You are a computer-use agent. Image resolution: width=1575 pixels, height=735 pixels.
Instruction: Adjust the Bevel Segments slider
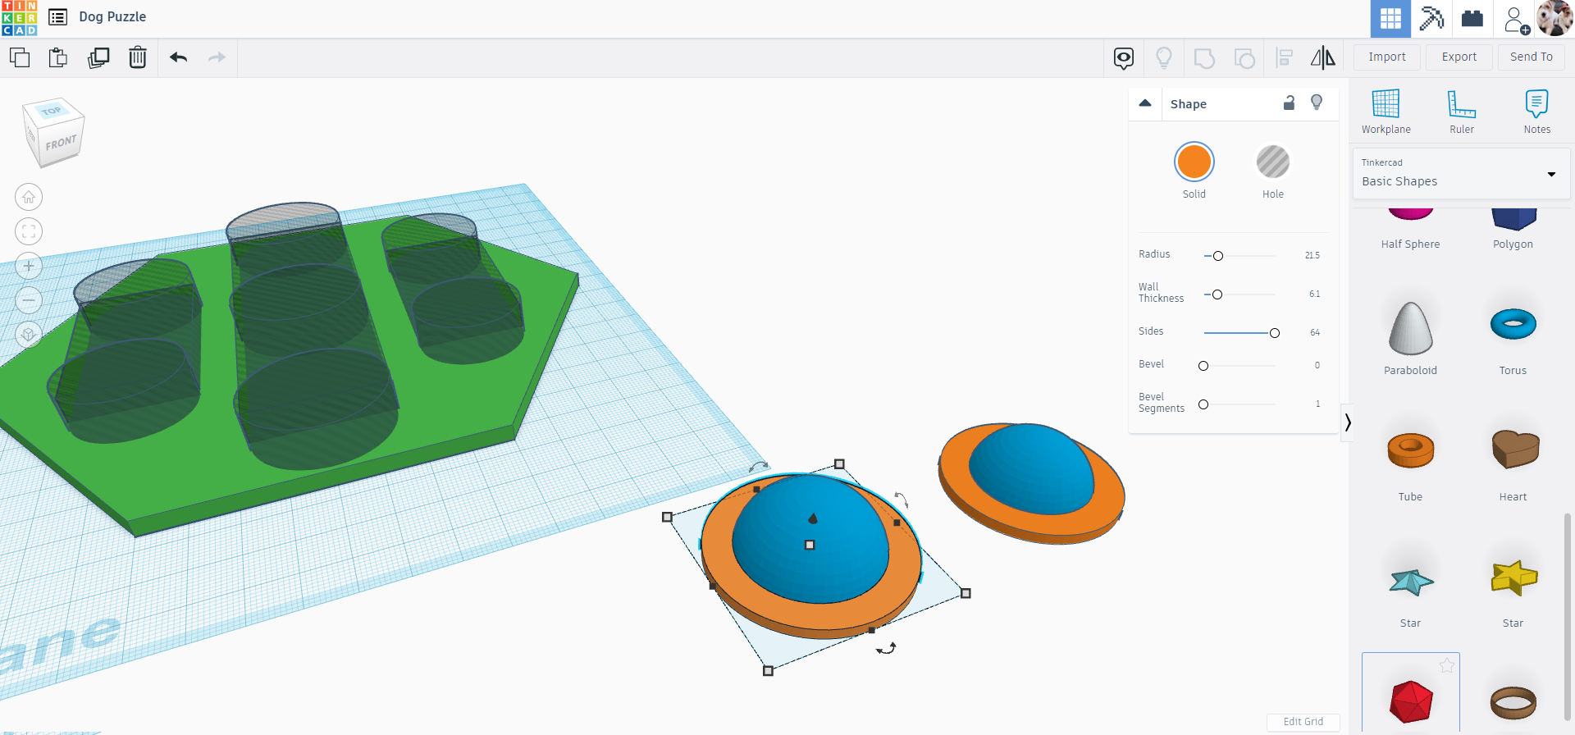1203,404
